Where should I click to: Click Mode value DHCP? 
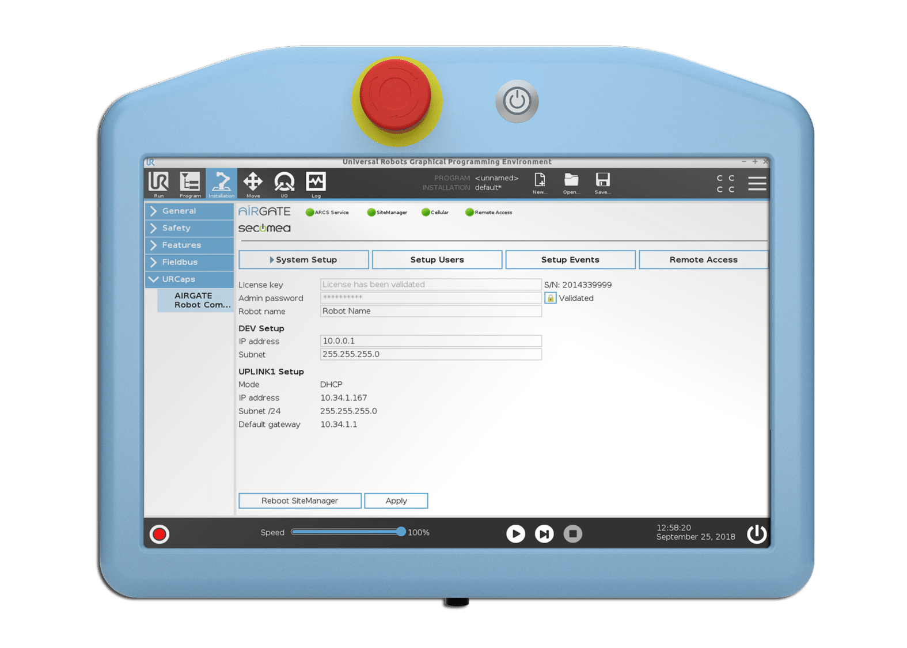(x=331, y=384)
